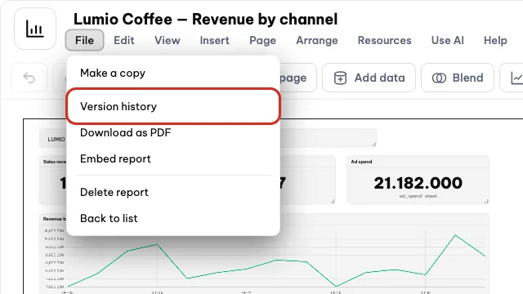Open the Help menu
523x294 pixels.
[495, 40]
